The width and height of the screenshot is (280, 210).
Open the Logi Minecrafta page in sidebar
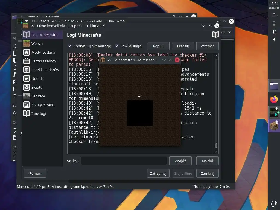tap(43, 35)
